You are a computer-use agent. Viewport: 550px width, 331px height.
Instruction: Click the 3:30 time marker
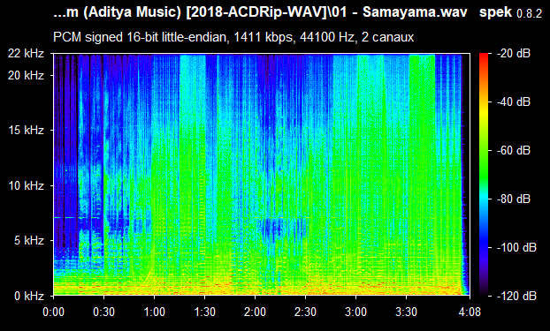(x=406, y=312)
